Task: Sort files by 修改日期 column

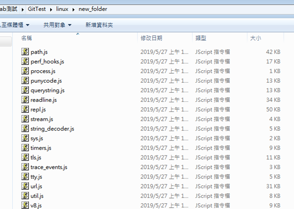Action: (151, 38)
